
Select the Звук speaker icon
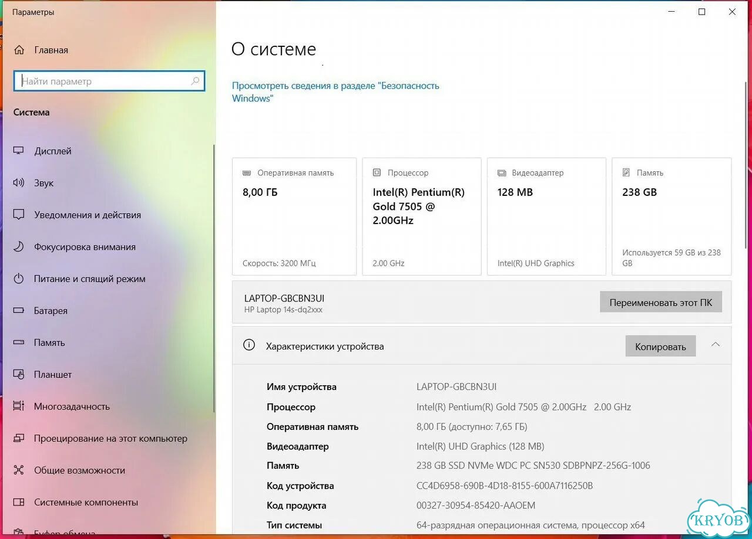19,183
